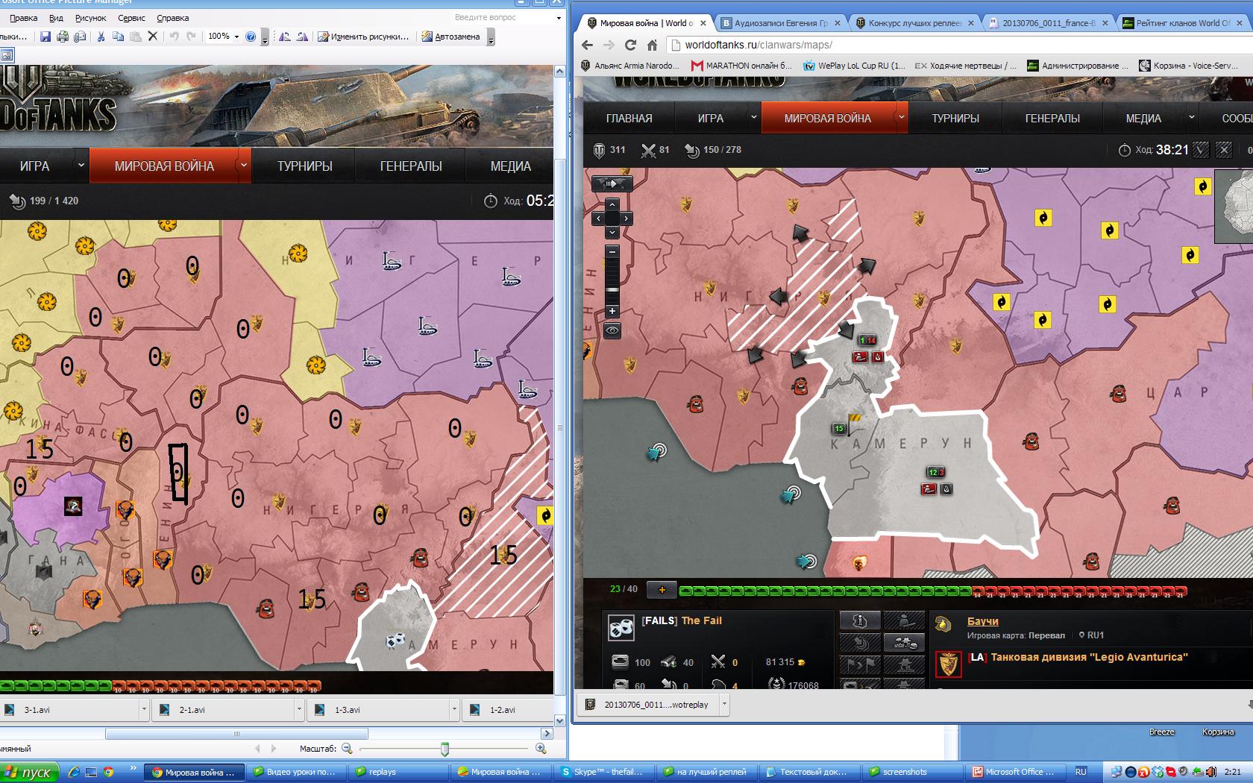
Task: Rotate picture left with the rotate icon
Action: (x=284, y=37)
